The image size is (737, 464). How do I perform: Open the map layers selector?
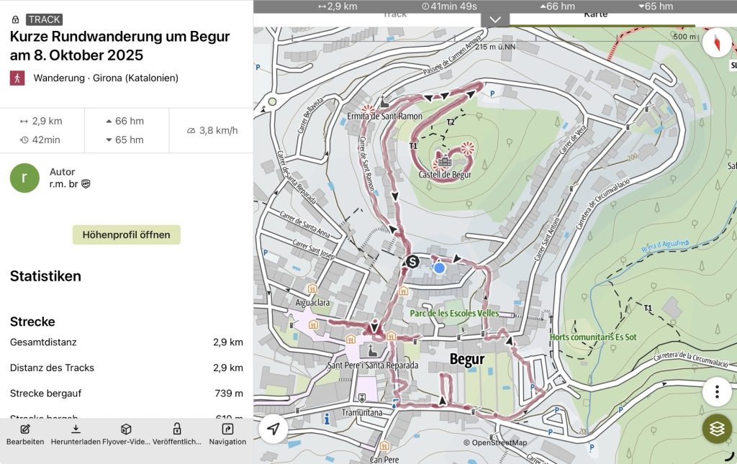[x=717, y=429]
